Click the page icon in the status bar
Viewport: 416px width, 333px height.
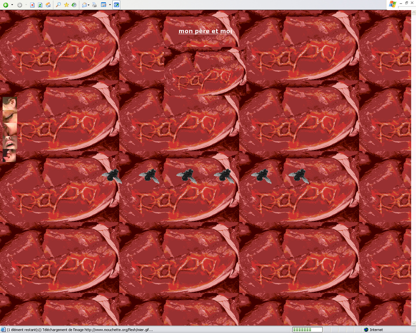coord(3,329)
